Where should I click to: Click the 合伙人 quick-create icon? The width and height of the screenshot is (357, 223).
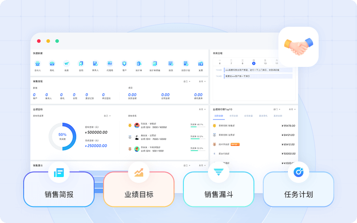(37, 64)
